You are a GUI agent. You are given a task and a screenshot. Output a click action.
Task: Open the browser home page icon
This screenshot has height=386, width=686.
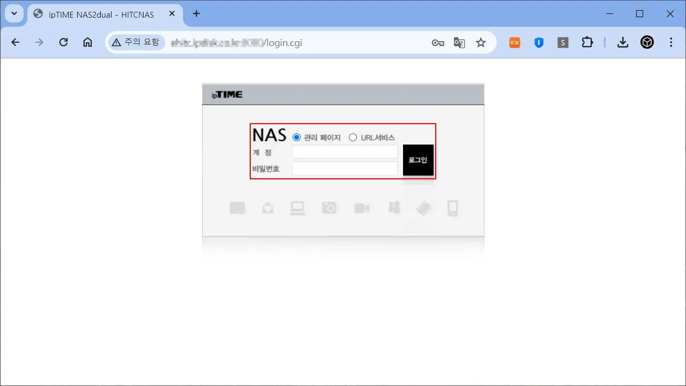coord(87,42)
